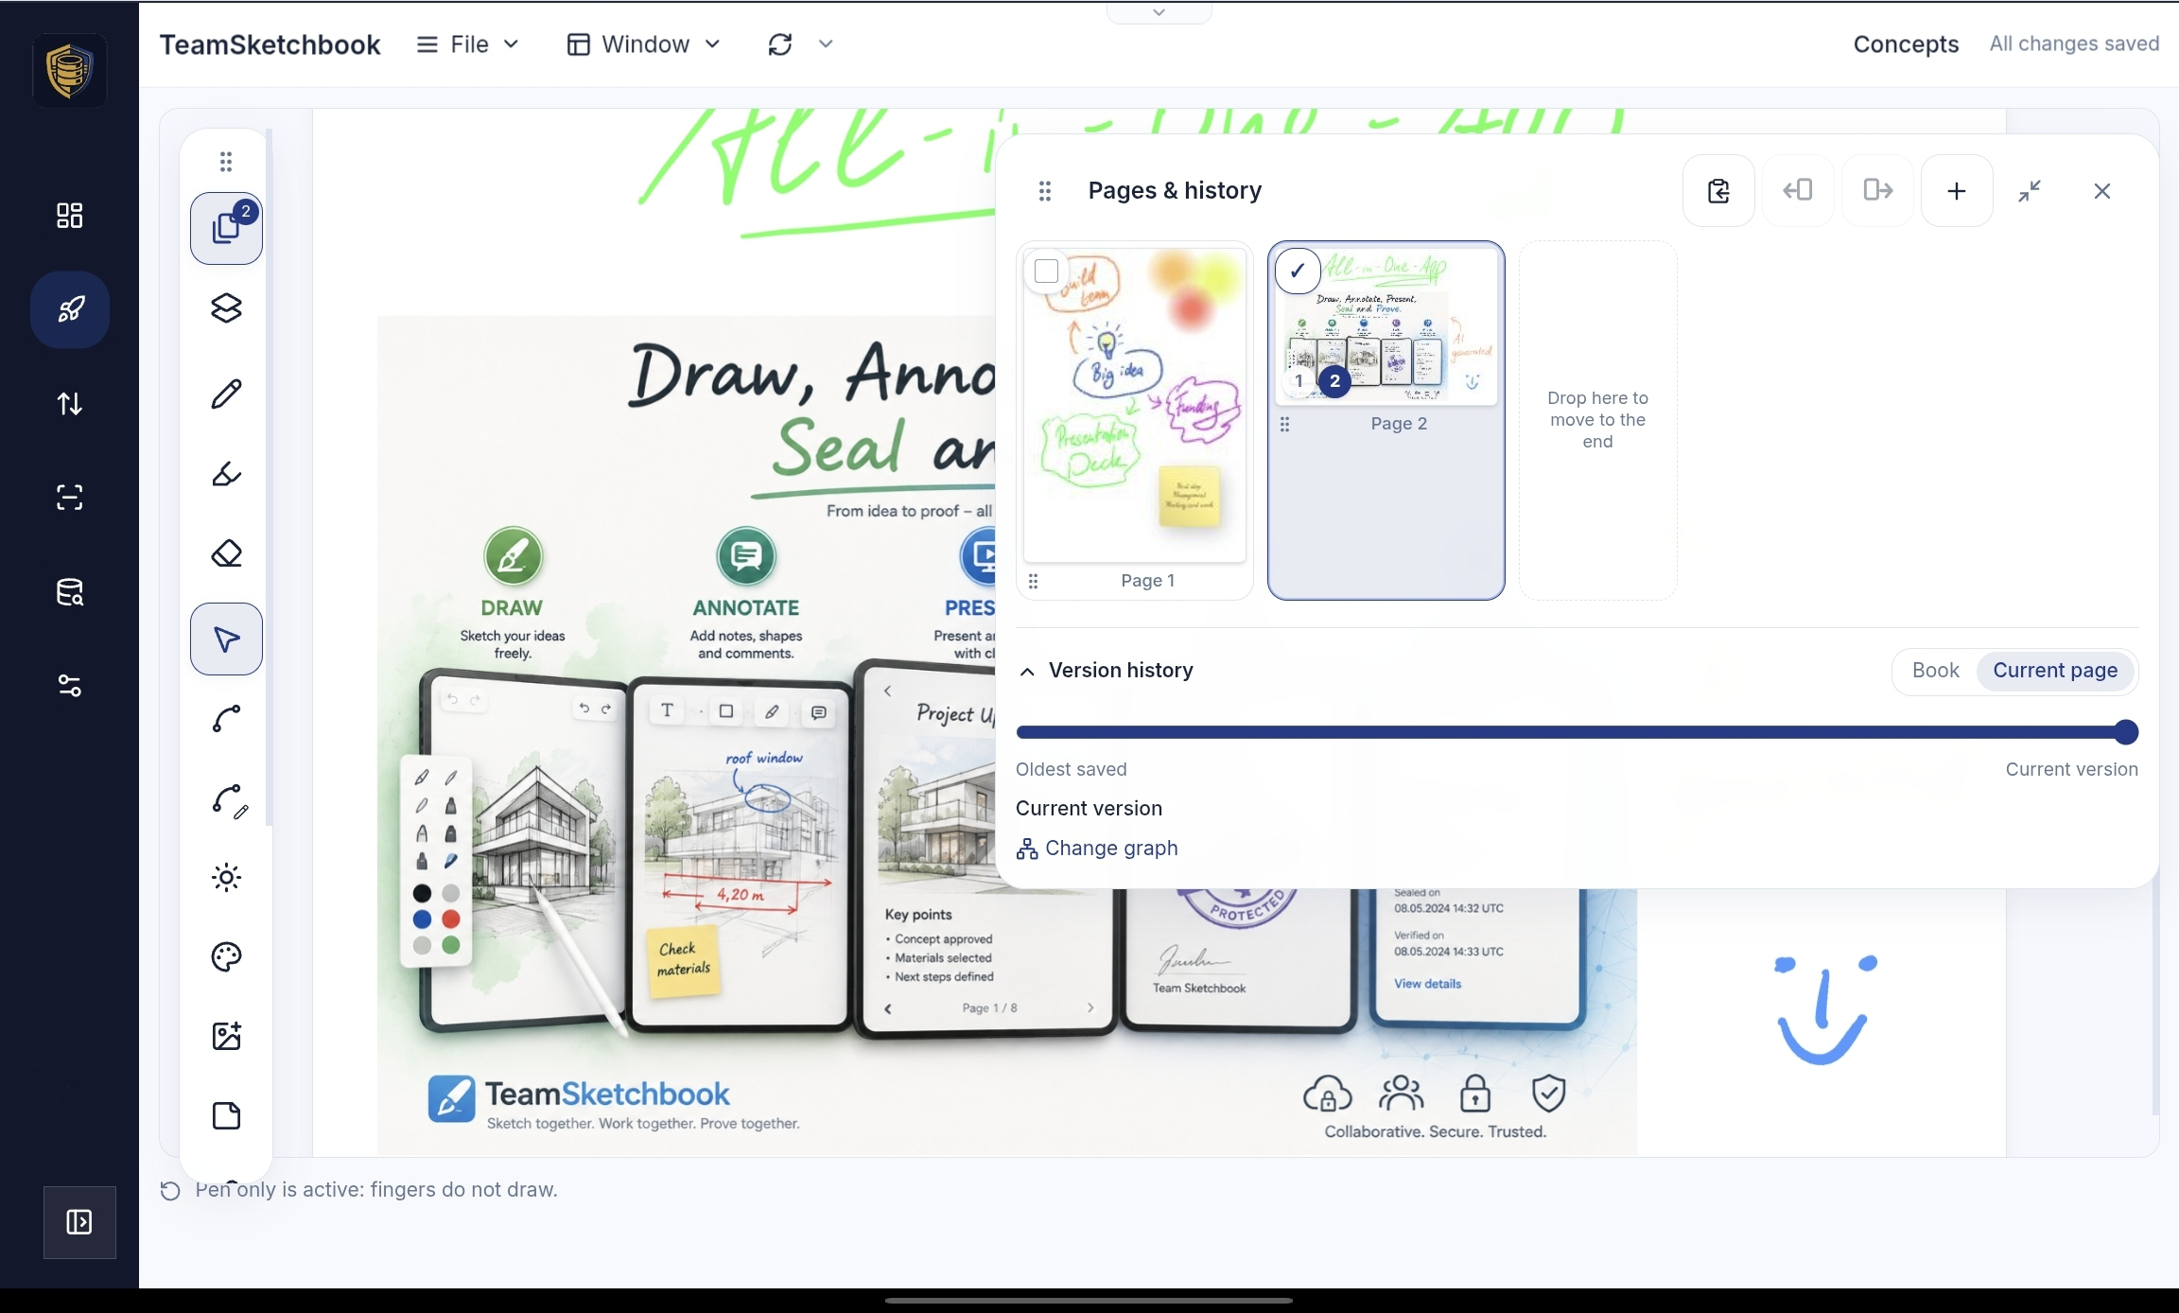The width and height of the screenshot is (2179, 1313).
Task: Click the move page right button
Action: (x=1877, y=191)
